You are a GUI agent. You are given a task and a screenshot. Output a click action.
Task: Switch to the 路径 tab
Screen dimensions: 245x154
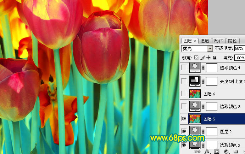(232, 41)
